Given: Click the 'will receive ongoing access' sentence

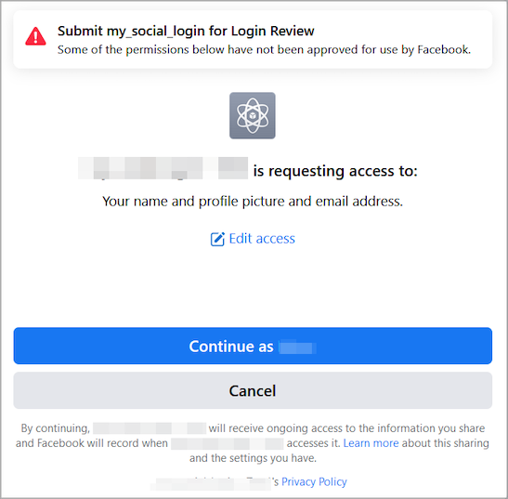Looking at the screenshot, I should point(346,428).
